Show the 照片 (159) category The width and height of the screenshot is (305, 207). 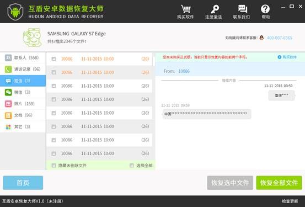[x=23, y=104]
